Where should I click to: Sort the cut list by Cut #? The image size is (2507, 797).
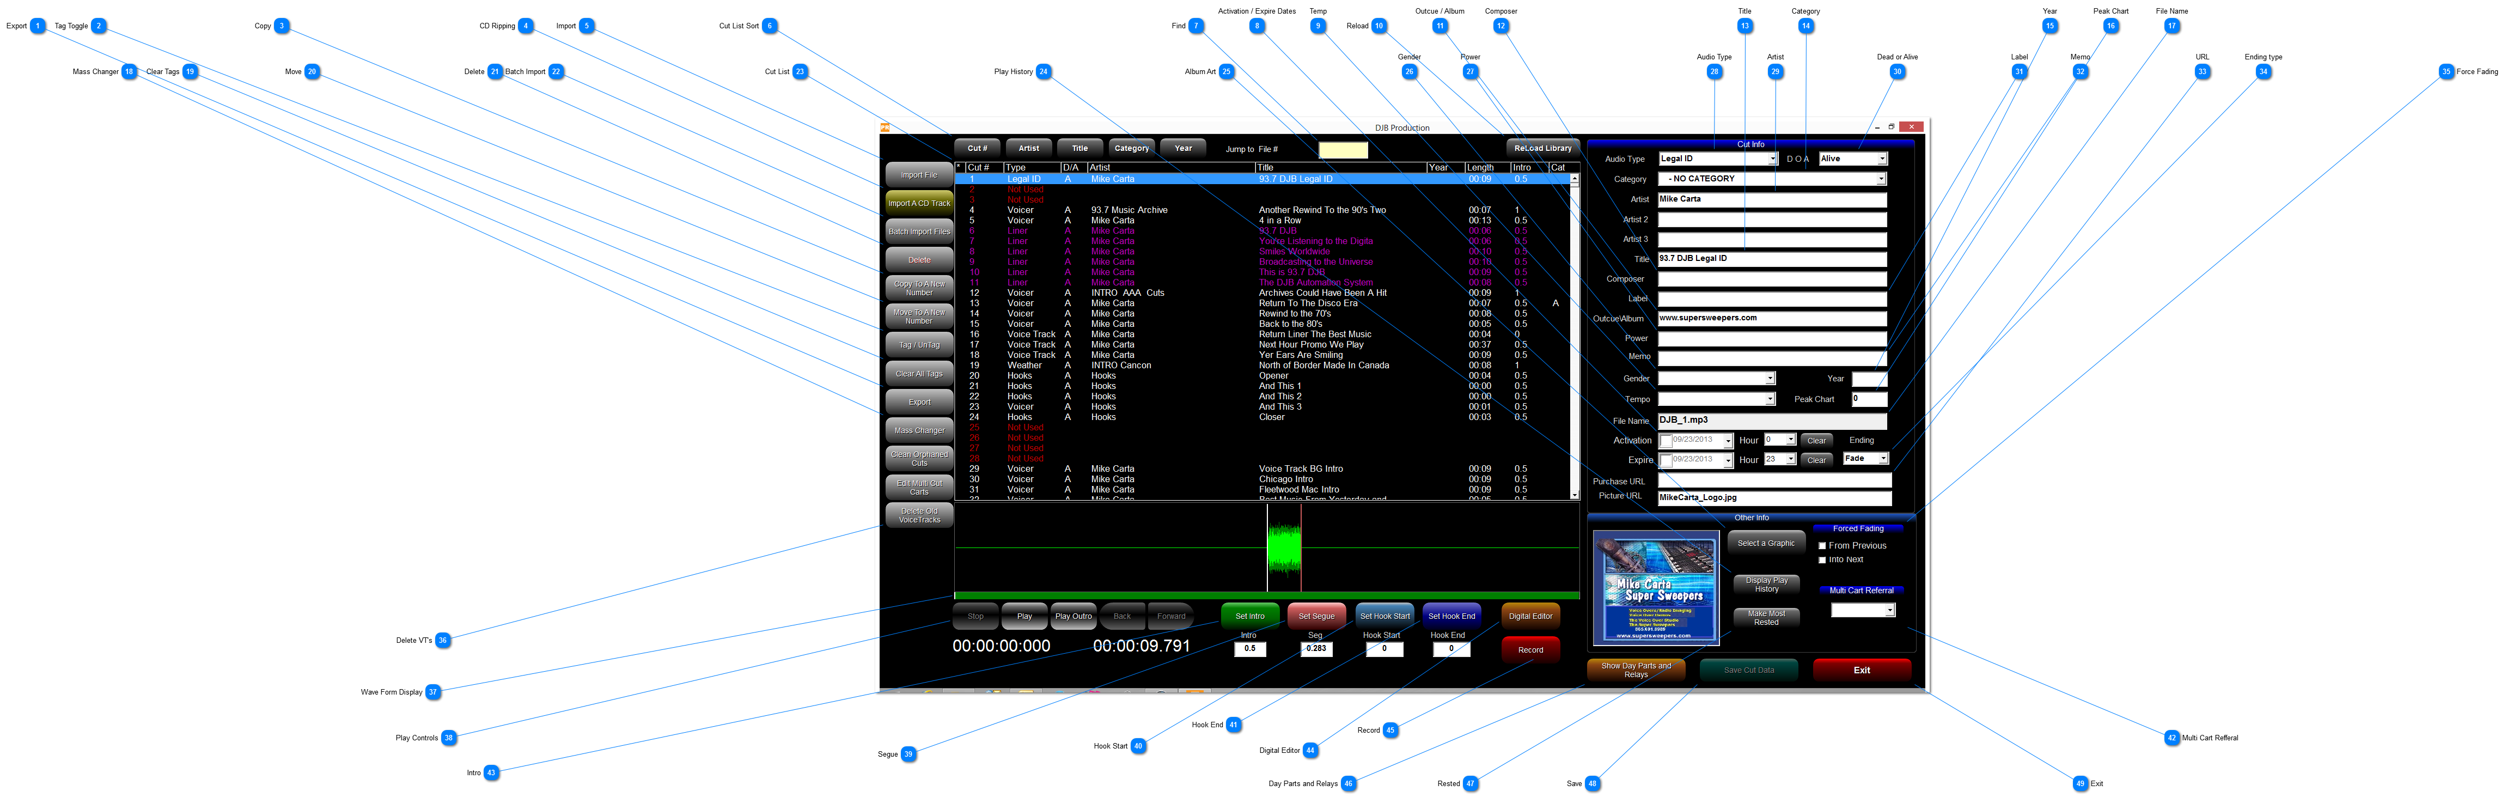pyautogui.click(x=977, y=148)
